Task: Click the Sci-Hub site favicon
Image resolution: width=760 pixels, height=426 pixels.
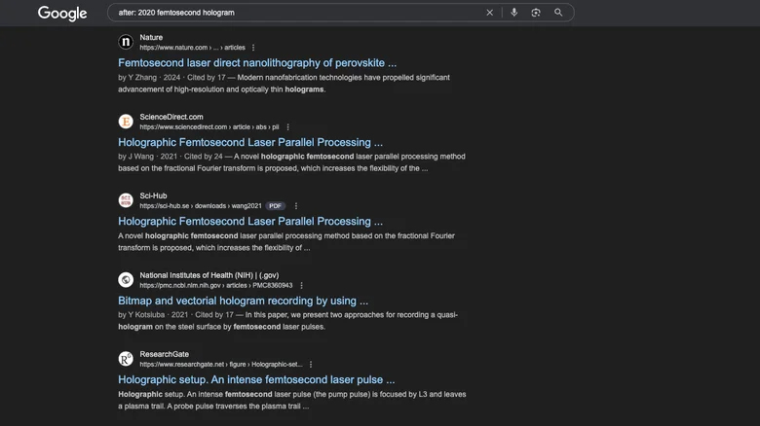Action: pos(126,200)
